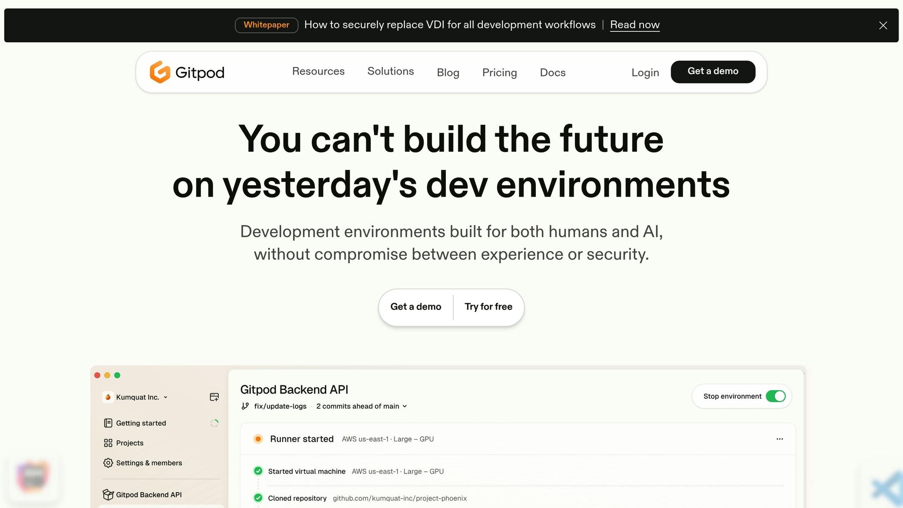Viewport: 903px width, 508px height.
Task: Dismiss the whitepaper banner with X
Action: 883,26
